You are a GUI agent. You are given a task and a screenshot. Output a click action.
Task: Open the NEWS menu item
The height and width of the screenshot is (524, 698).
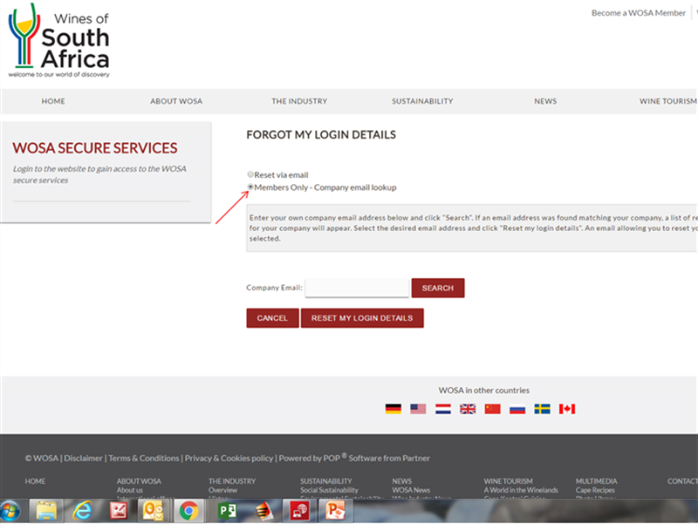click(x=545, y=101)
